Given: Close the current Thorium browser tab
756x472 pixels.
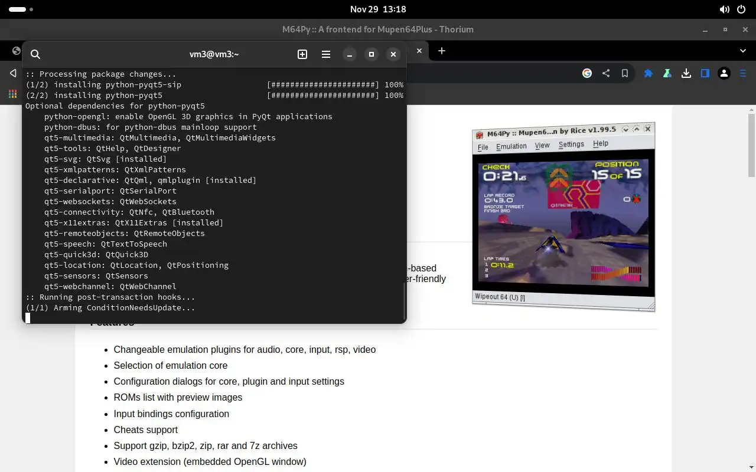Looking at the screenshot, I should click(419, 51).
